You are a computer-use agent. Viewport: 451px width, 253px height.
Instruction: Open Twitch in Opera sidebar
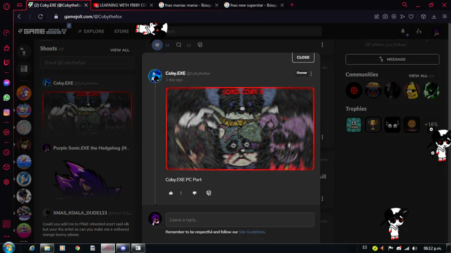[x=7, y=62]
